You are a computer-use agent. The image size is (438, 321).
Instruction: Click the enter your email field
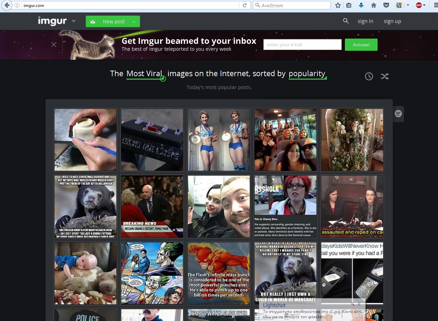click(x=302, y=45)
